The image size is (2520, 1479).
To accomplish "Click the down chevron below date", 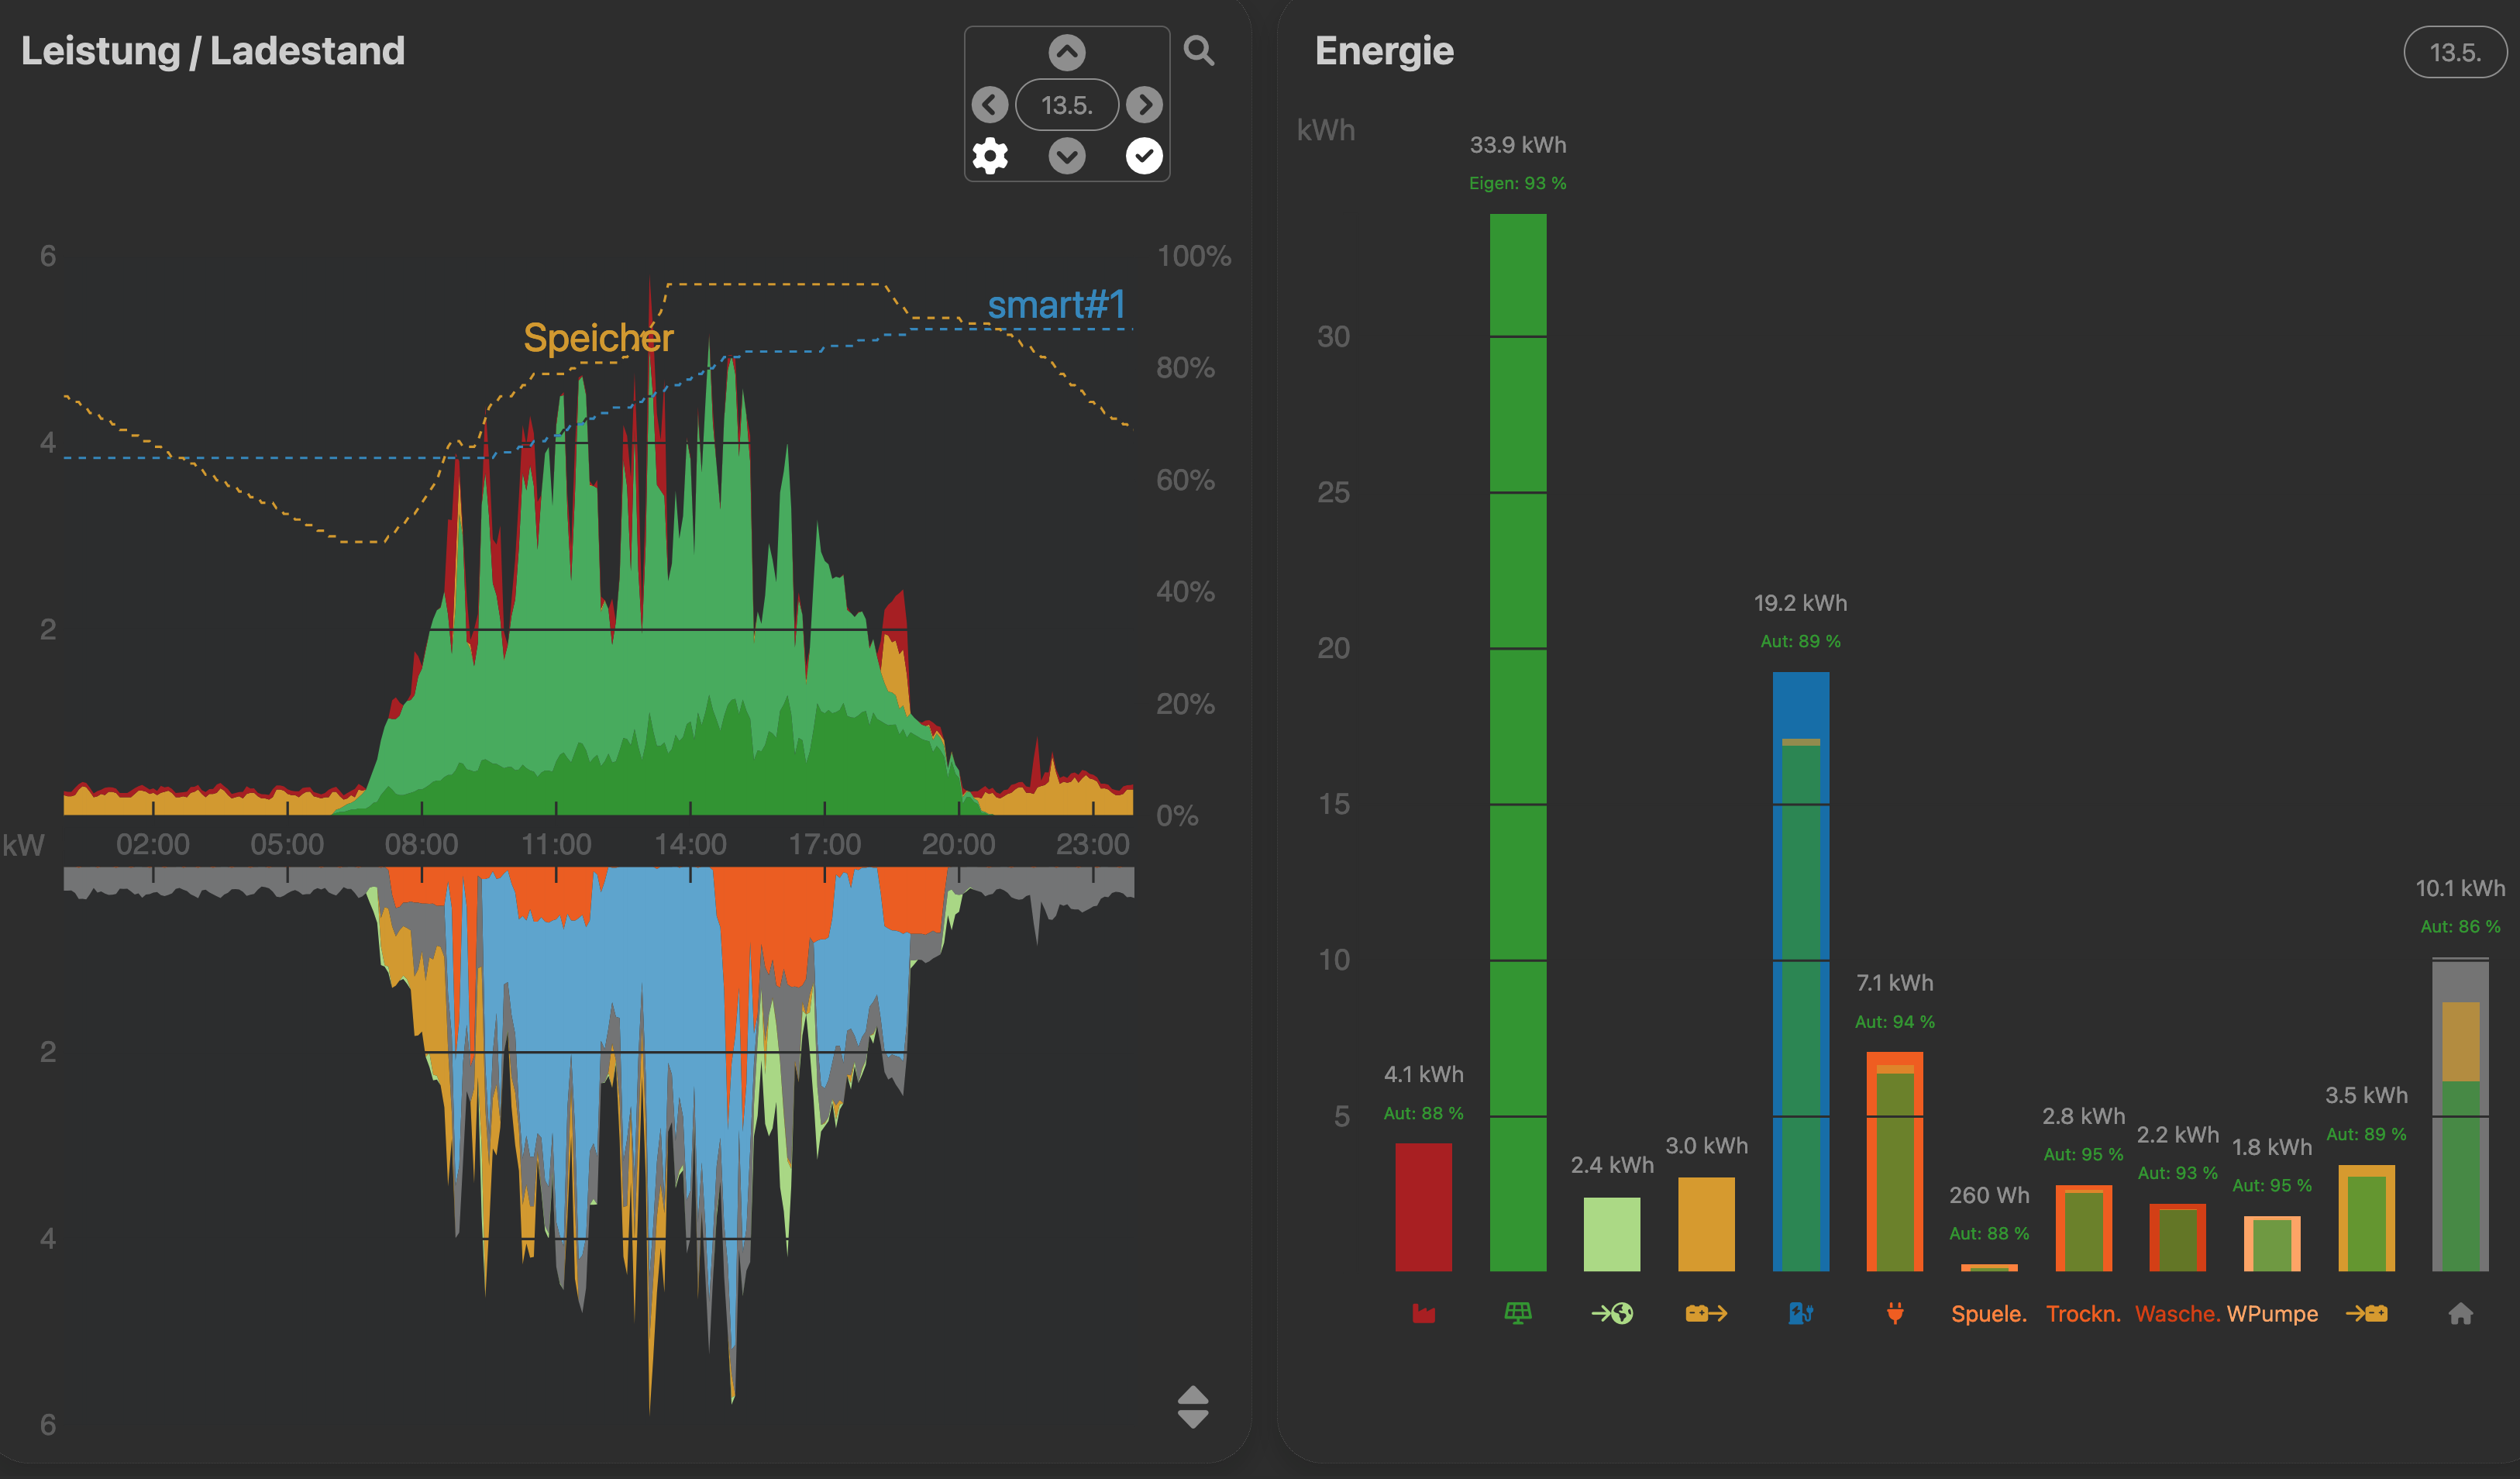I will (x=1067, y=156).
